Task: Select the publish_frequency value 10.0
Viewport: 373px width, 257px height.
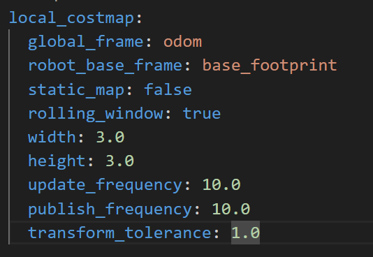Action: click(x=231, y=210)
